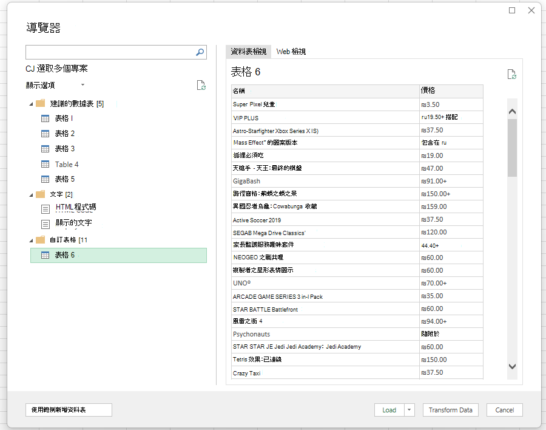The width and height of the screenshot is (546, 430).
Task: Click the folder icon of 自訂表格
Action: (41, 239)
